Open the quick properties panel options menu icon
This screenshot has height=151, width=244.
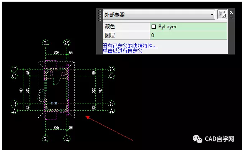(231, 17)
